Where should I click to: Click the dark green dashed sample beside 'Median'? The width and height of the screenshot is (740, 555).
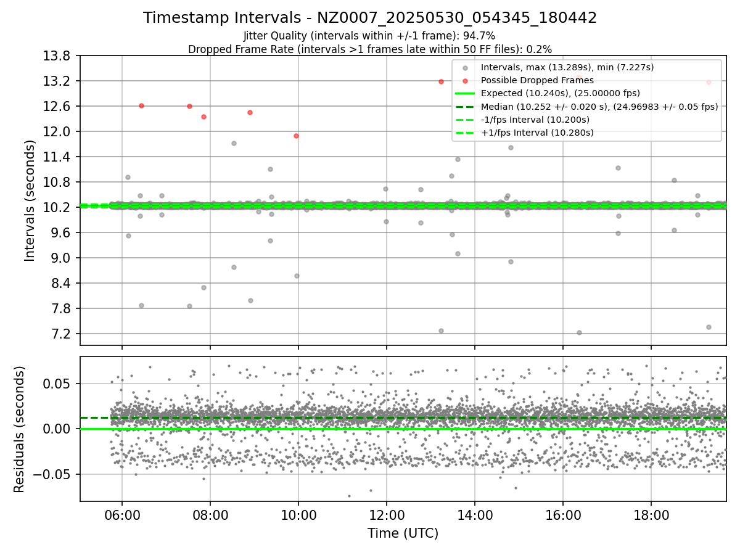[466, 106]
